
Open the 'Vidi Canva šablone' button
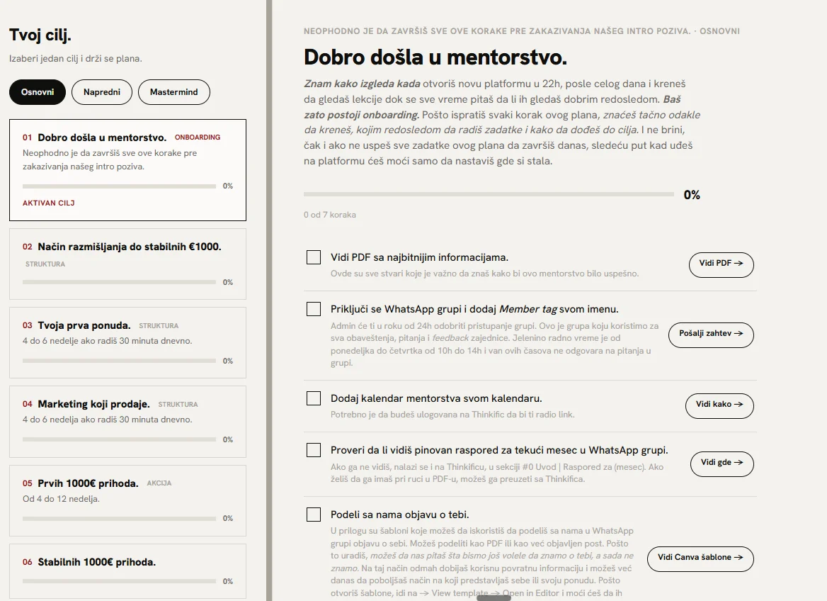(700, 558)
